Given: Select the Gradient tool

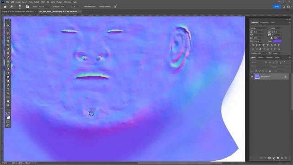Looking at the screenshot, I should coord(8,73).
